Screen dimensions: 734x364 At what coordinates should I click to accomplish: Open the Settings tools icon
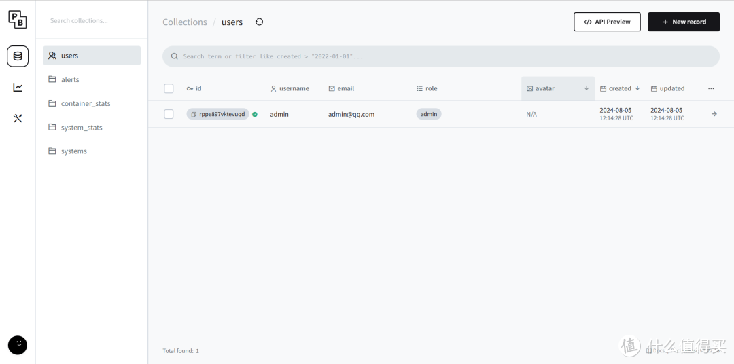point(18,118)
